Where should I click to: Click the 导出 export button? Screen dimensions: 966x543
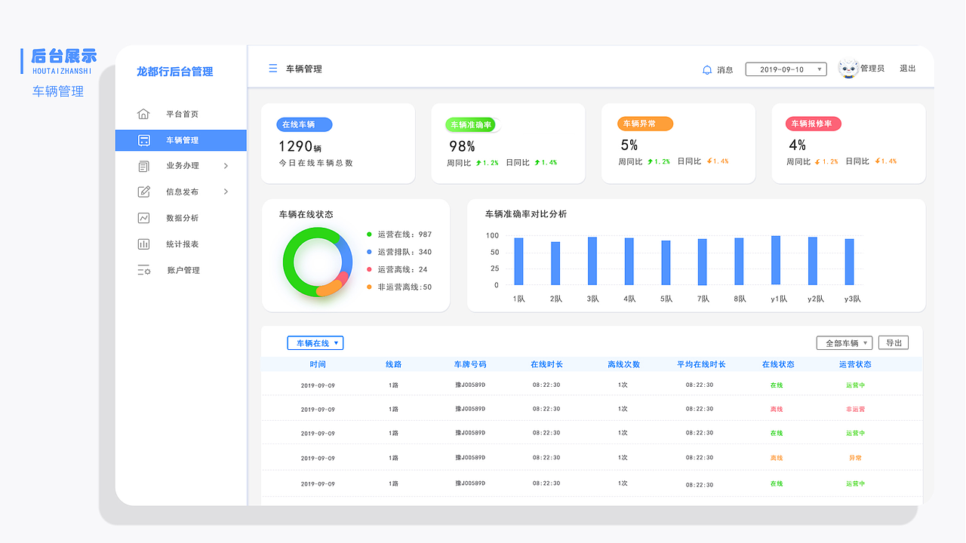click(x=894, y=343)
